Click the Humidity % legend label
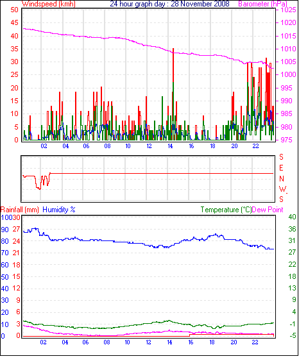299x361 pixels. pos(59,210)
